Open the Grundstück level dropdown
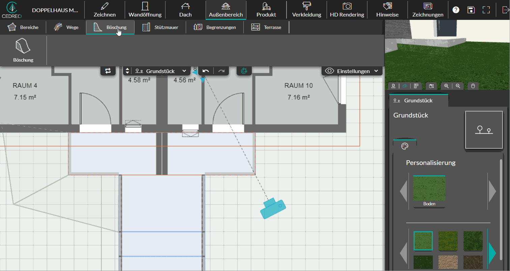This screenshot has width=510, height=271. 160,71
